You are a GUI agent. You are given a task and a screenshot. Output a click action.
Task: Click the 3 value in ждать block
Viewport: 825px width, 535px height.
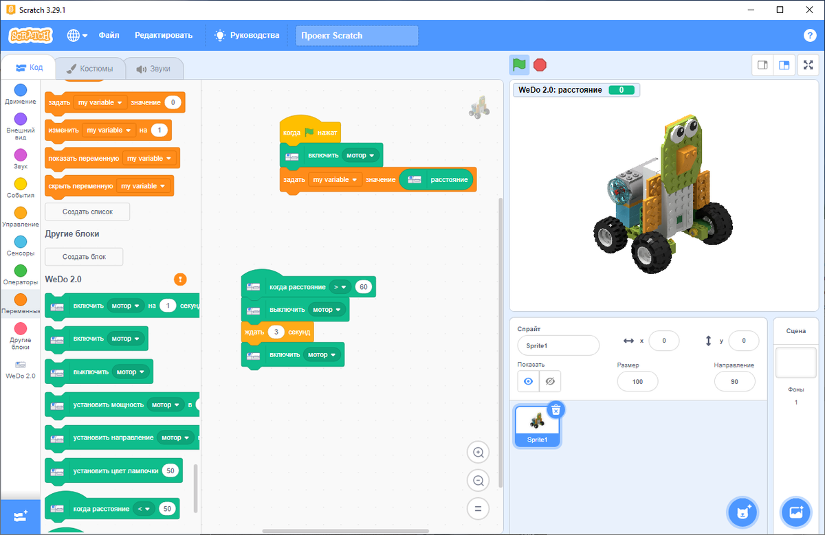(x=276, y=332)
